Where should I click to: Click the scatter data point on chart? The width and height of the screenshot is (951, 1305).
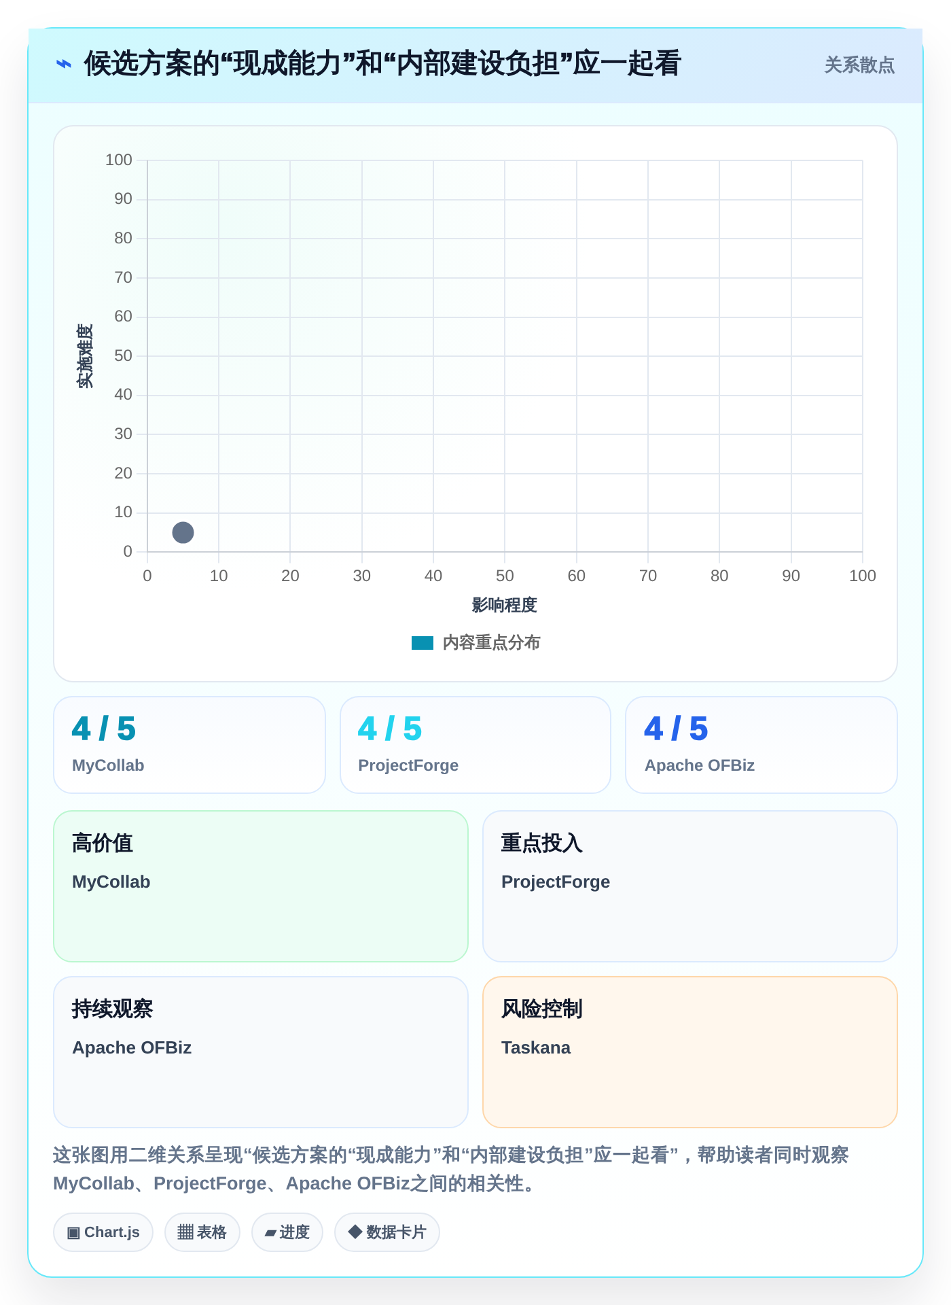tap(183, 532)
